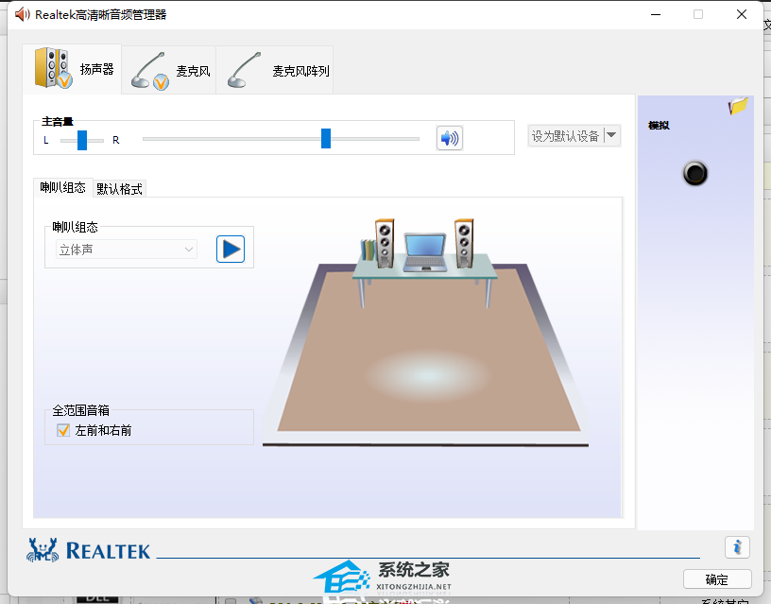Screen dimensions: 771x604
Task: Uncheck the 左前和右前 full-range checkbox
Action: (63, 430)
